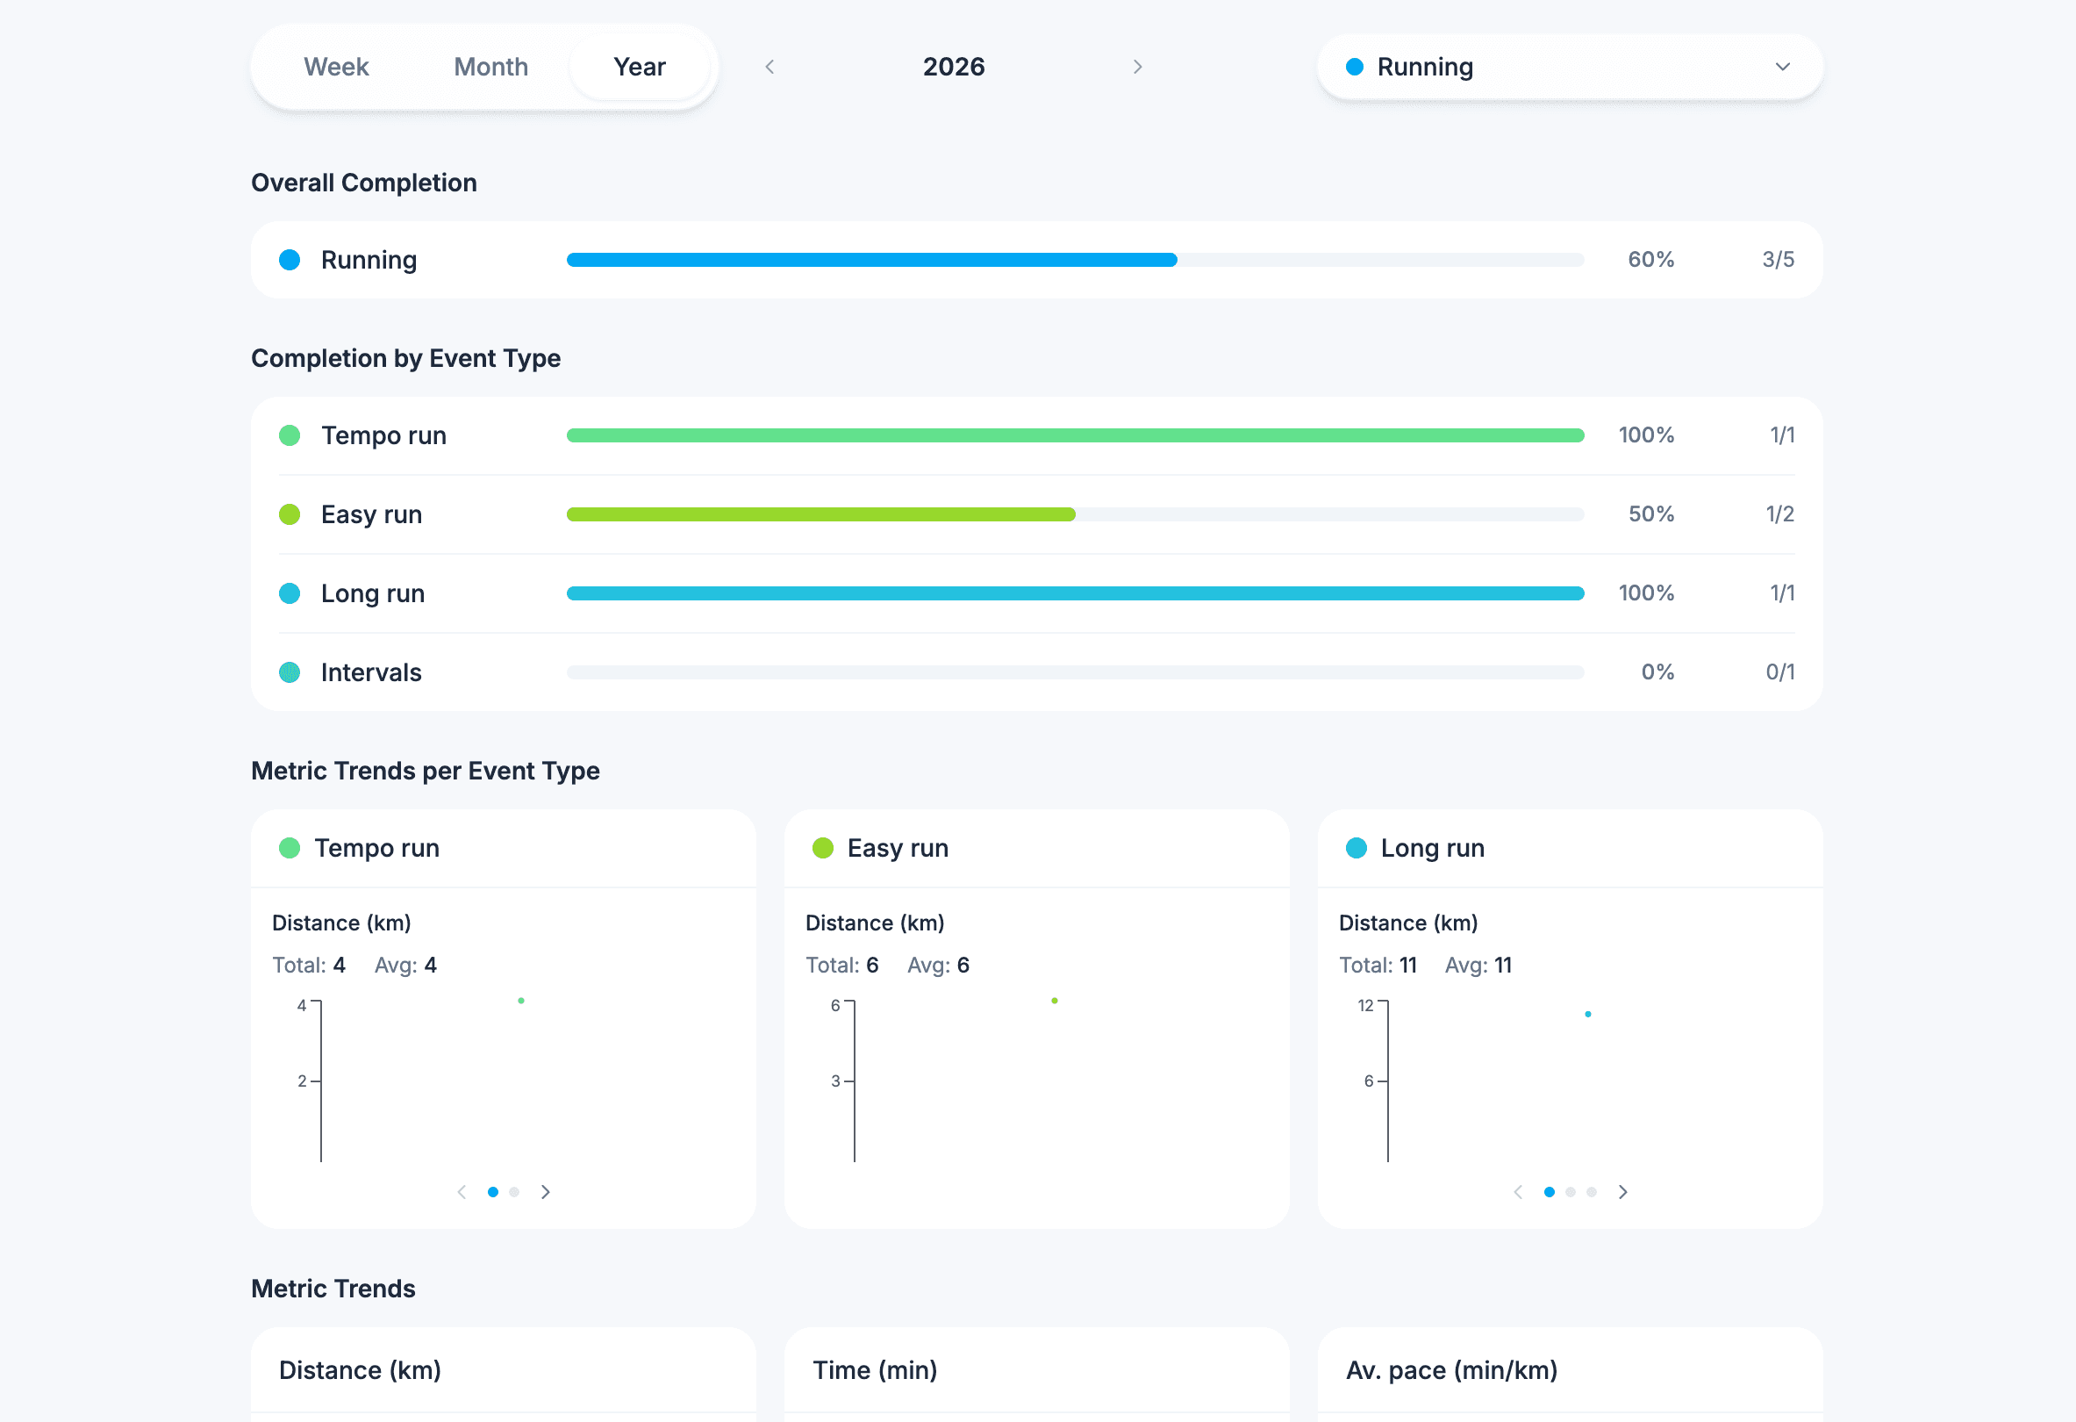Select second pagination dot in Tempo run card
2076x1422 pixels.
click(x=514, y=1192)
